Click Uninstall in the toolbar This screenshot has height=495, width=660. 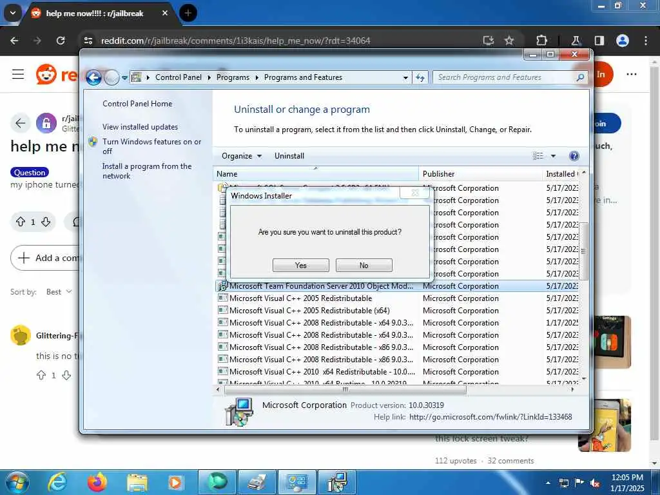(x=289, y=156)
